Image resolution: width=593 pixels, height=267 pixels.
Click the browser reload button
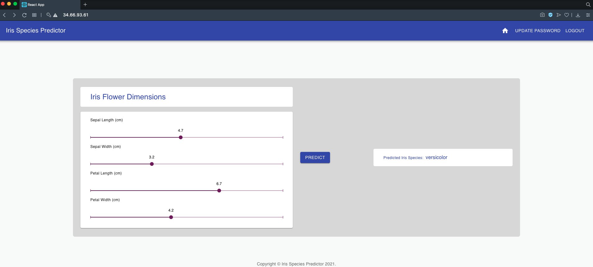coord(24,15)
